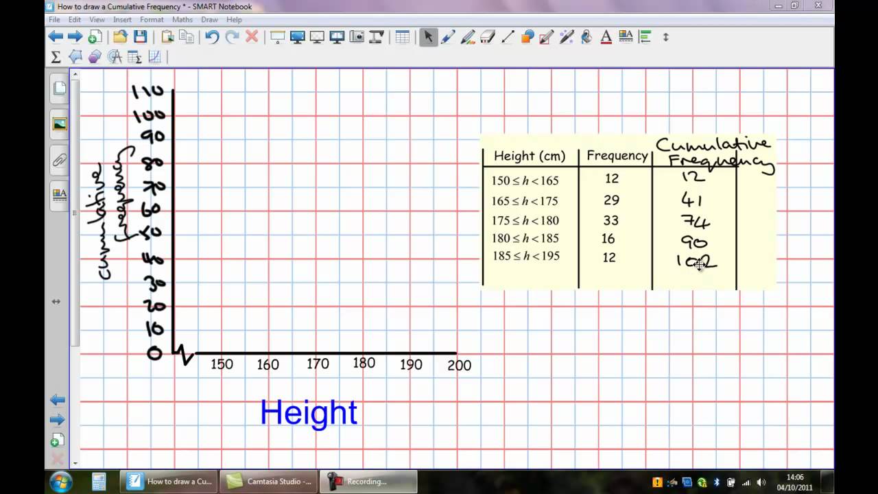Expand toolbar position with up-down arrow
Screen dimensions: 878x494
tap(665, 37)
